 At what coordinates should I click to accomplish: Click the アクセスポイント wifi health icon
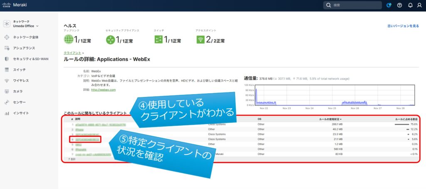coord(201,40)
